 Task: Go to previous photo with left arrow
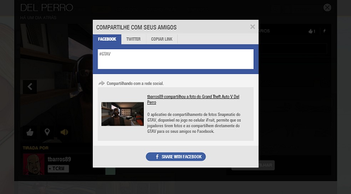coord(30,87)
